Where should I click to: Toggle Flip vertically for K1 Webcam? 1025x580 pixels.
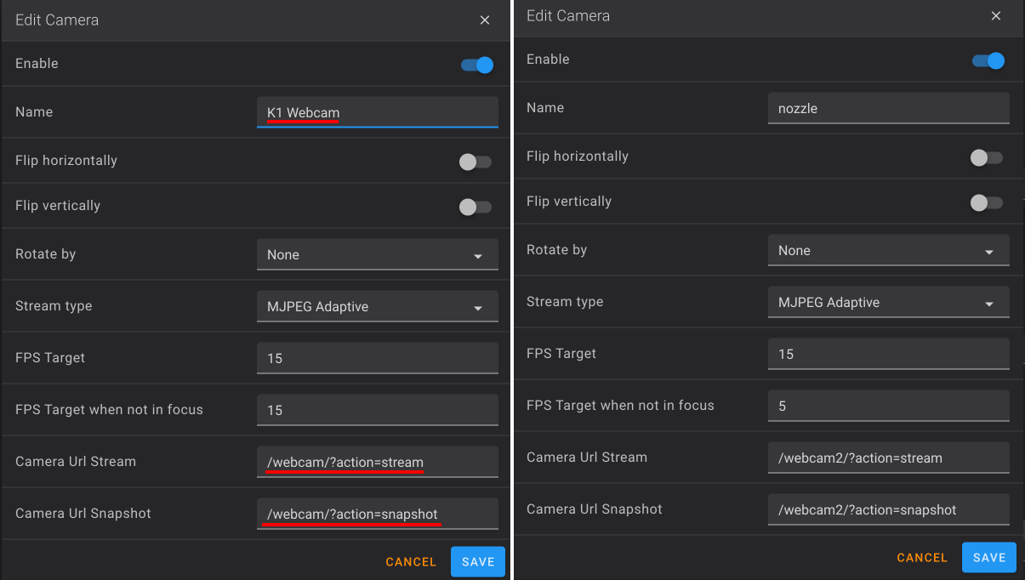(475, 207)
